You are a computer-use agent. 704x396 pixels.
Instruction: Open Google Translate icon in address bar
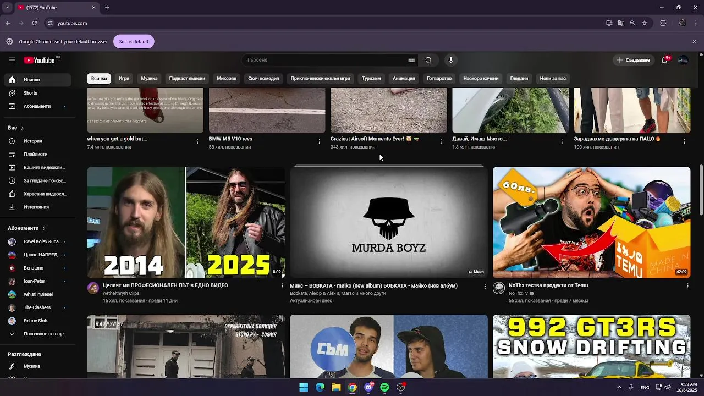point(621,23)
